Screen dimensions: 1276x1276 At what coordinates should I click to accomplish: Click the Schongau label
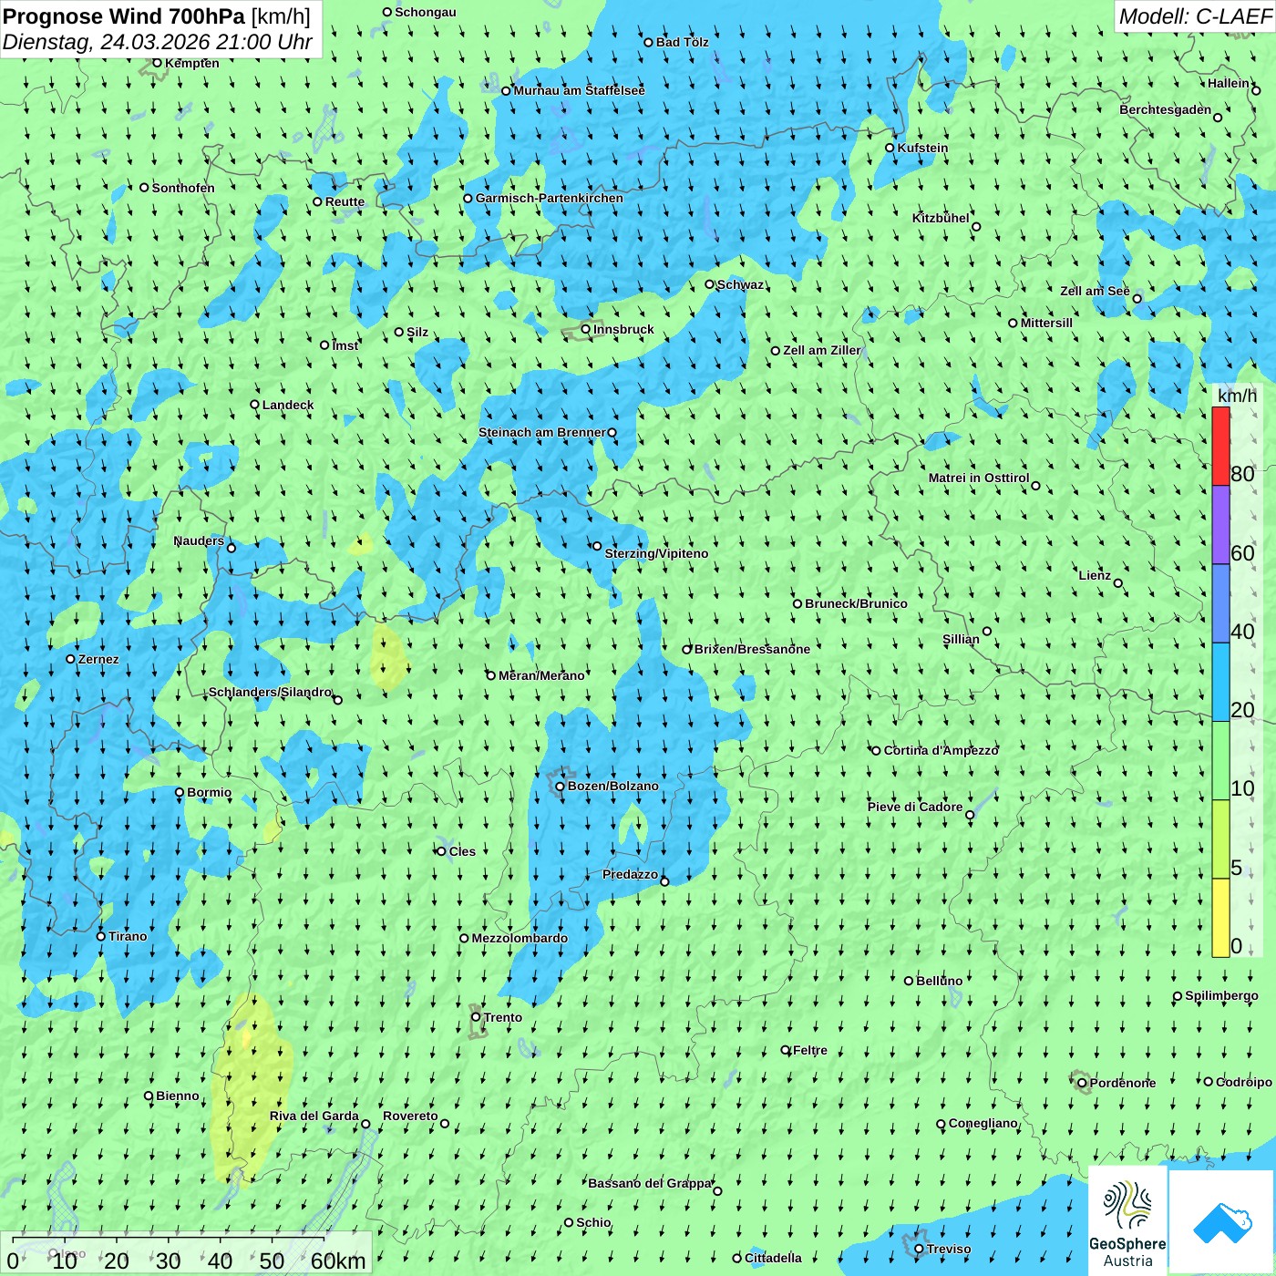point(426,12)
